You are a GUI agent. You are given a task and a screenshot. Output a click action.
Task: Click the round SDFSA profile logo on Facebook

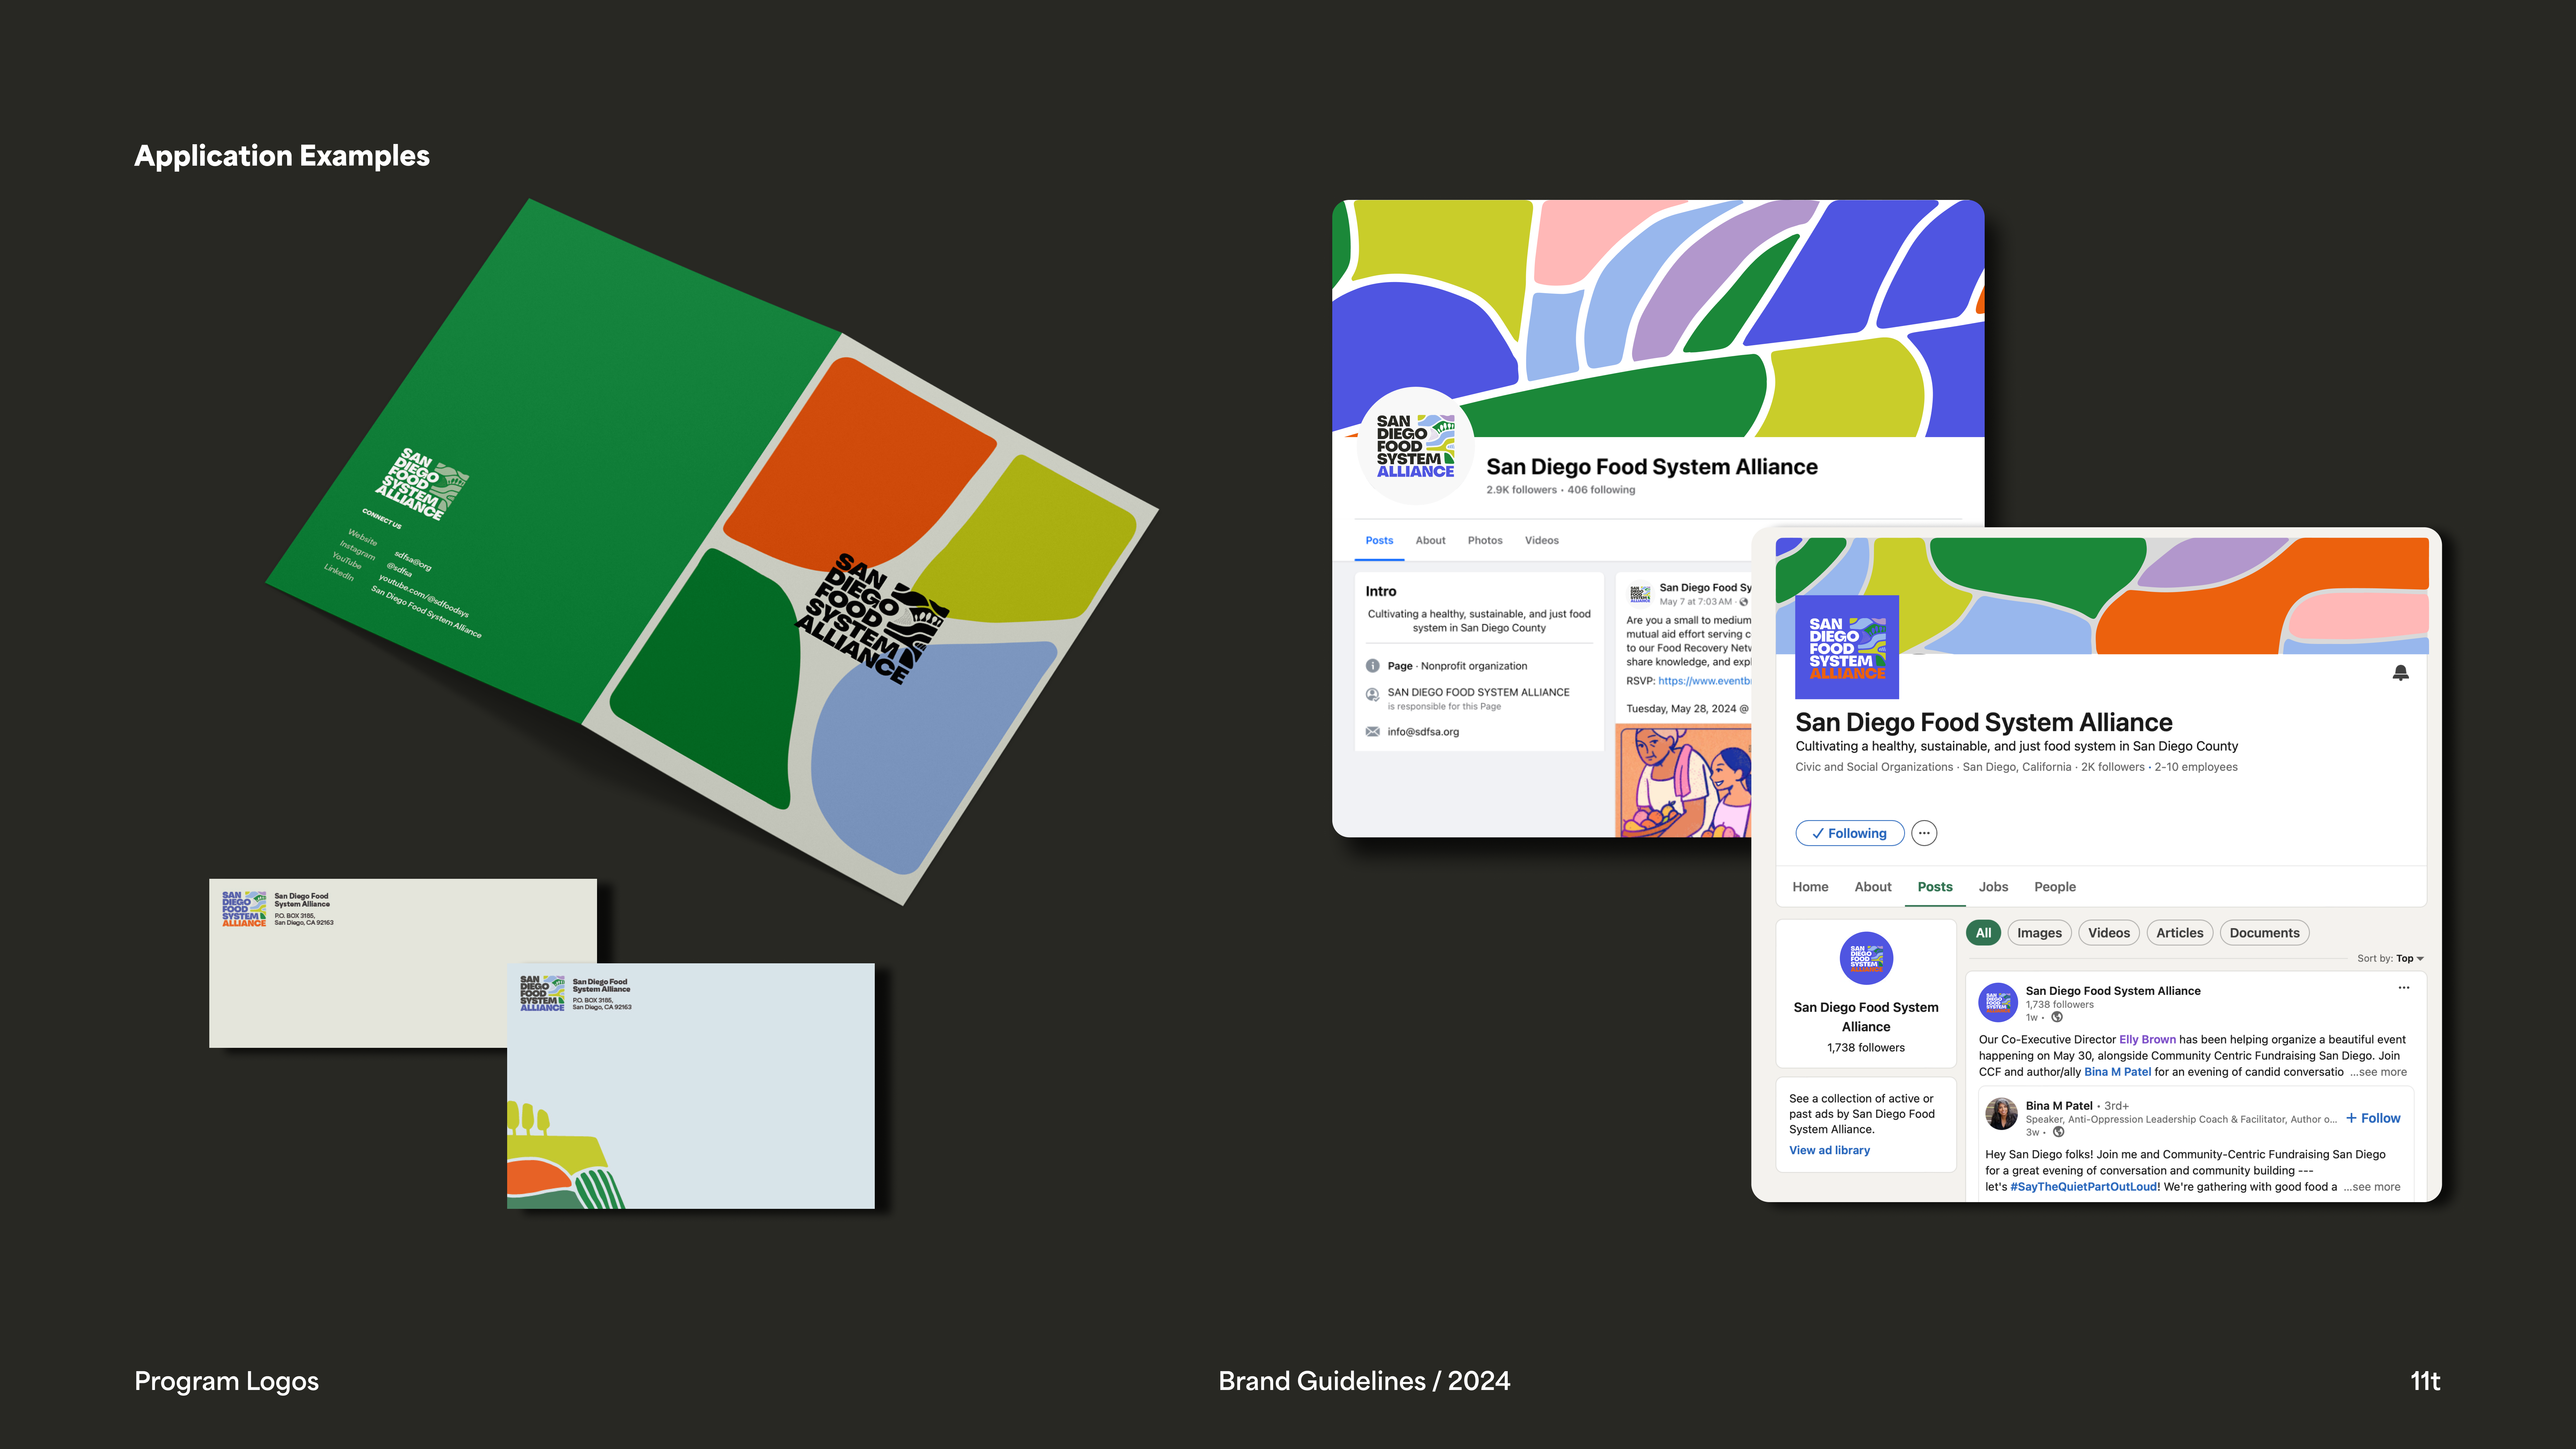1415,446
